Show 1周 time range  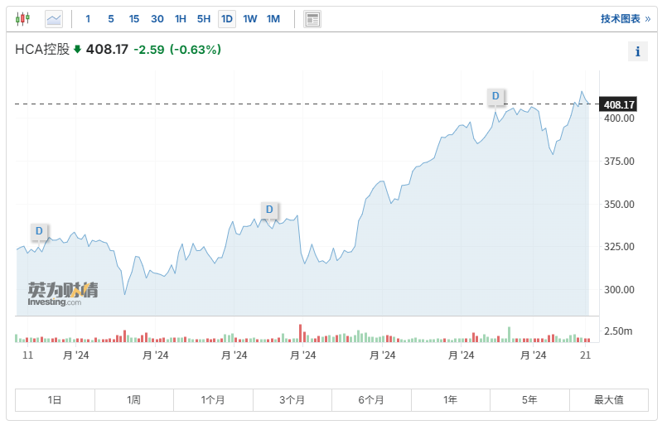[x=134, y=400]
